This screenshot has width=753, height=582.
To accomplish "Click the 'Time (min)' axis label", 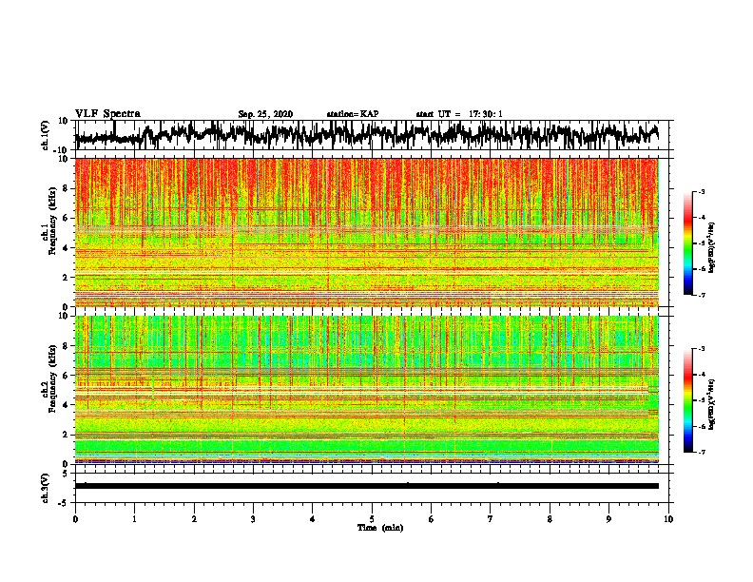I will pyautogui.click(x=380, y=528).
